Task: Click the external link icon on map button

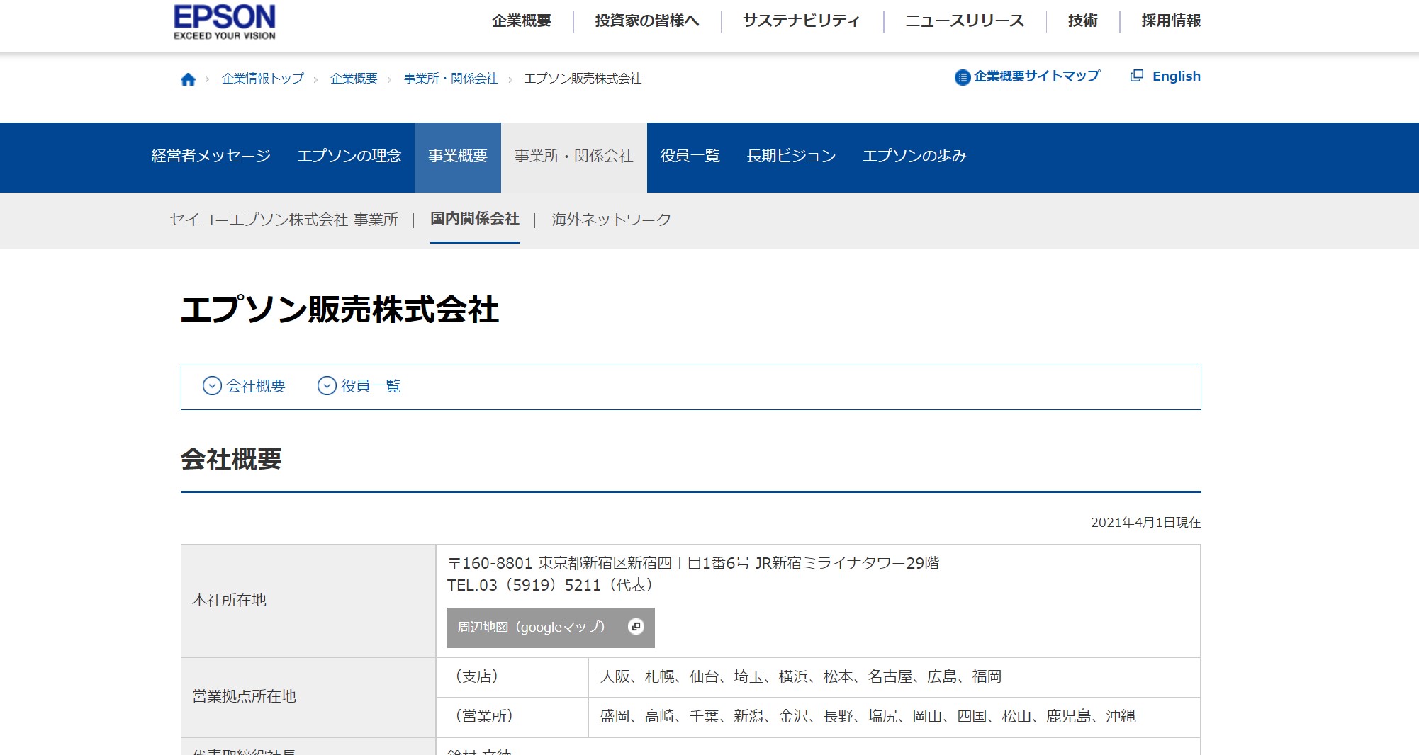Action: point(636,627)
